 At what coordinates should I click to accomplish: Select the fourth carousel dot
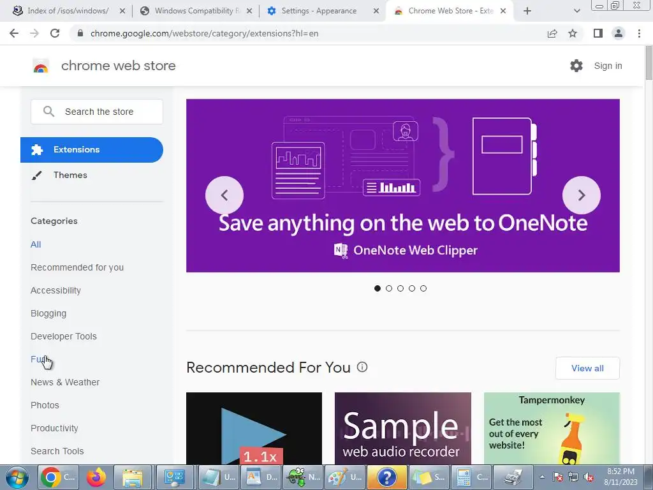point(412,288)
